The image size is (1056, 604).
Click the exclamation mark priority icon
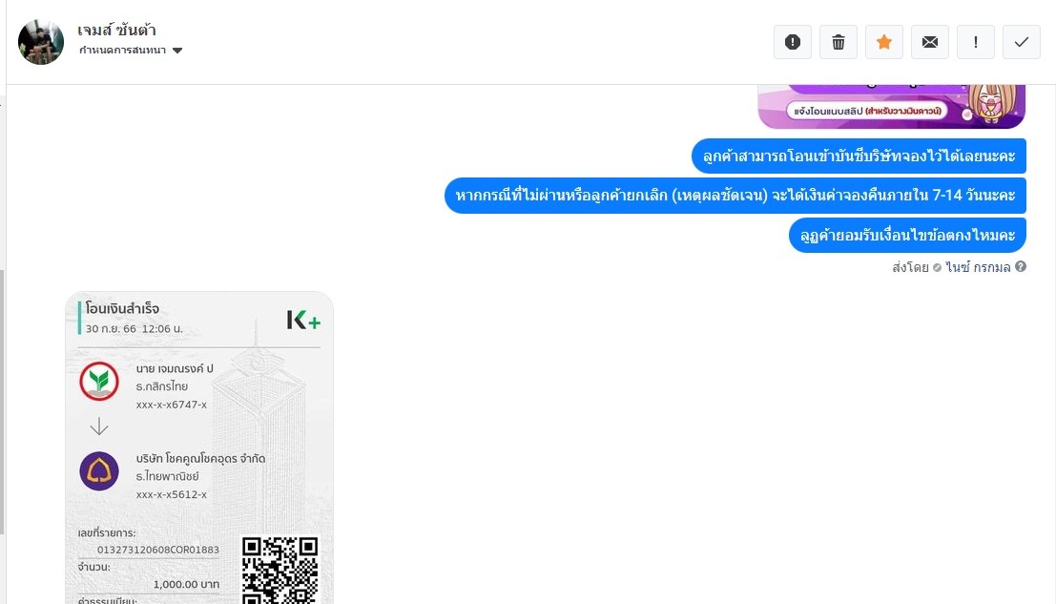[x=976, y=42]
